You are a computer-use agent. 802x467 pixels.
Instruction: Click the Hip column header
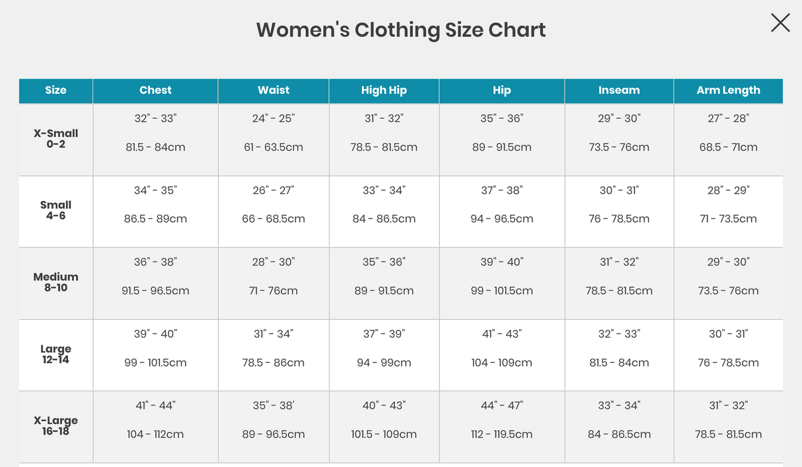(501, 90)
